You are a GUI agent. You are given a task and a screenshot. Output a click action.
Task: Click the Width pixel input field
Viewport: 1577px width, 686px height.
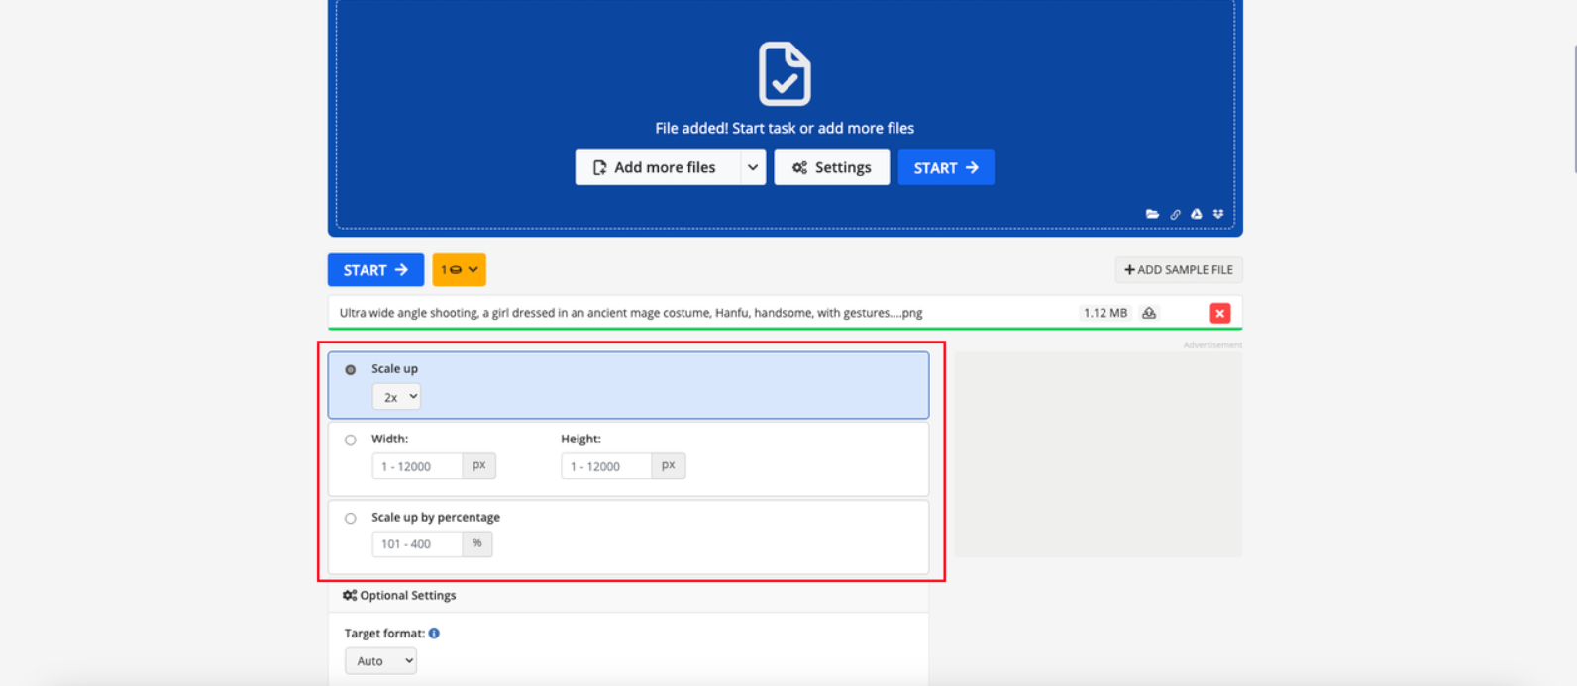pyautogui.click(x=417, y=466)
